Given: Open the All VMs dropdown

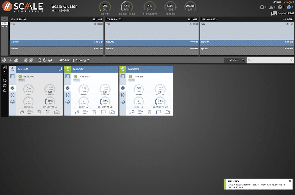Looking at the screenshot, I should (x=235, y=60).
